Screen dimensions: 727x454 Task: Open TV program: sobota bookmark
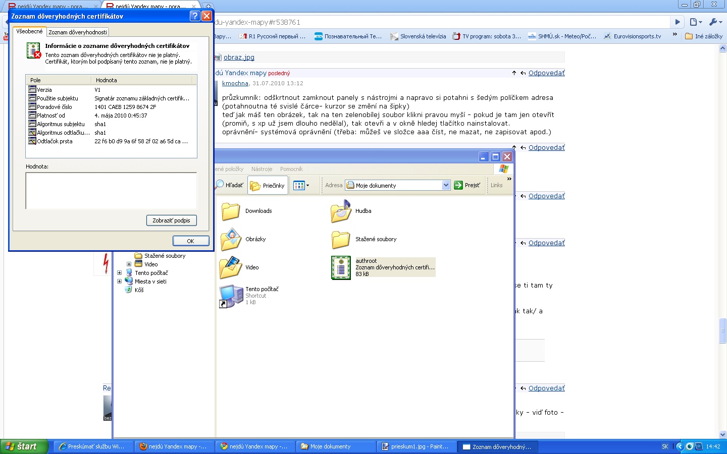[x=487, y=36]
